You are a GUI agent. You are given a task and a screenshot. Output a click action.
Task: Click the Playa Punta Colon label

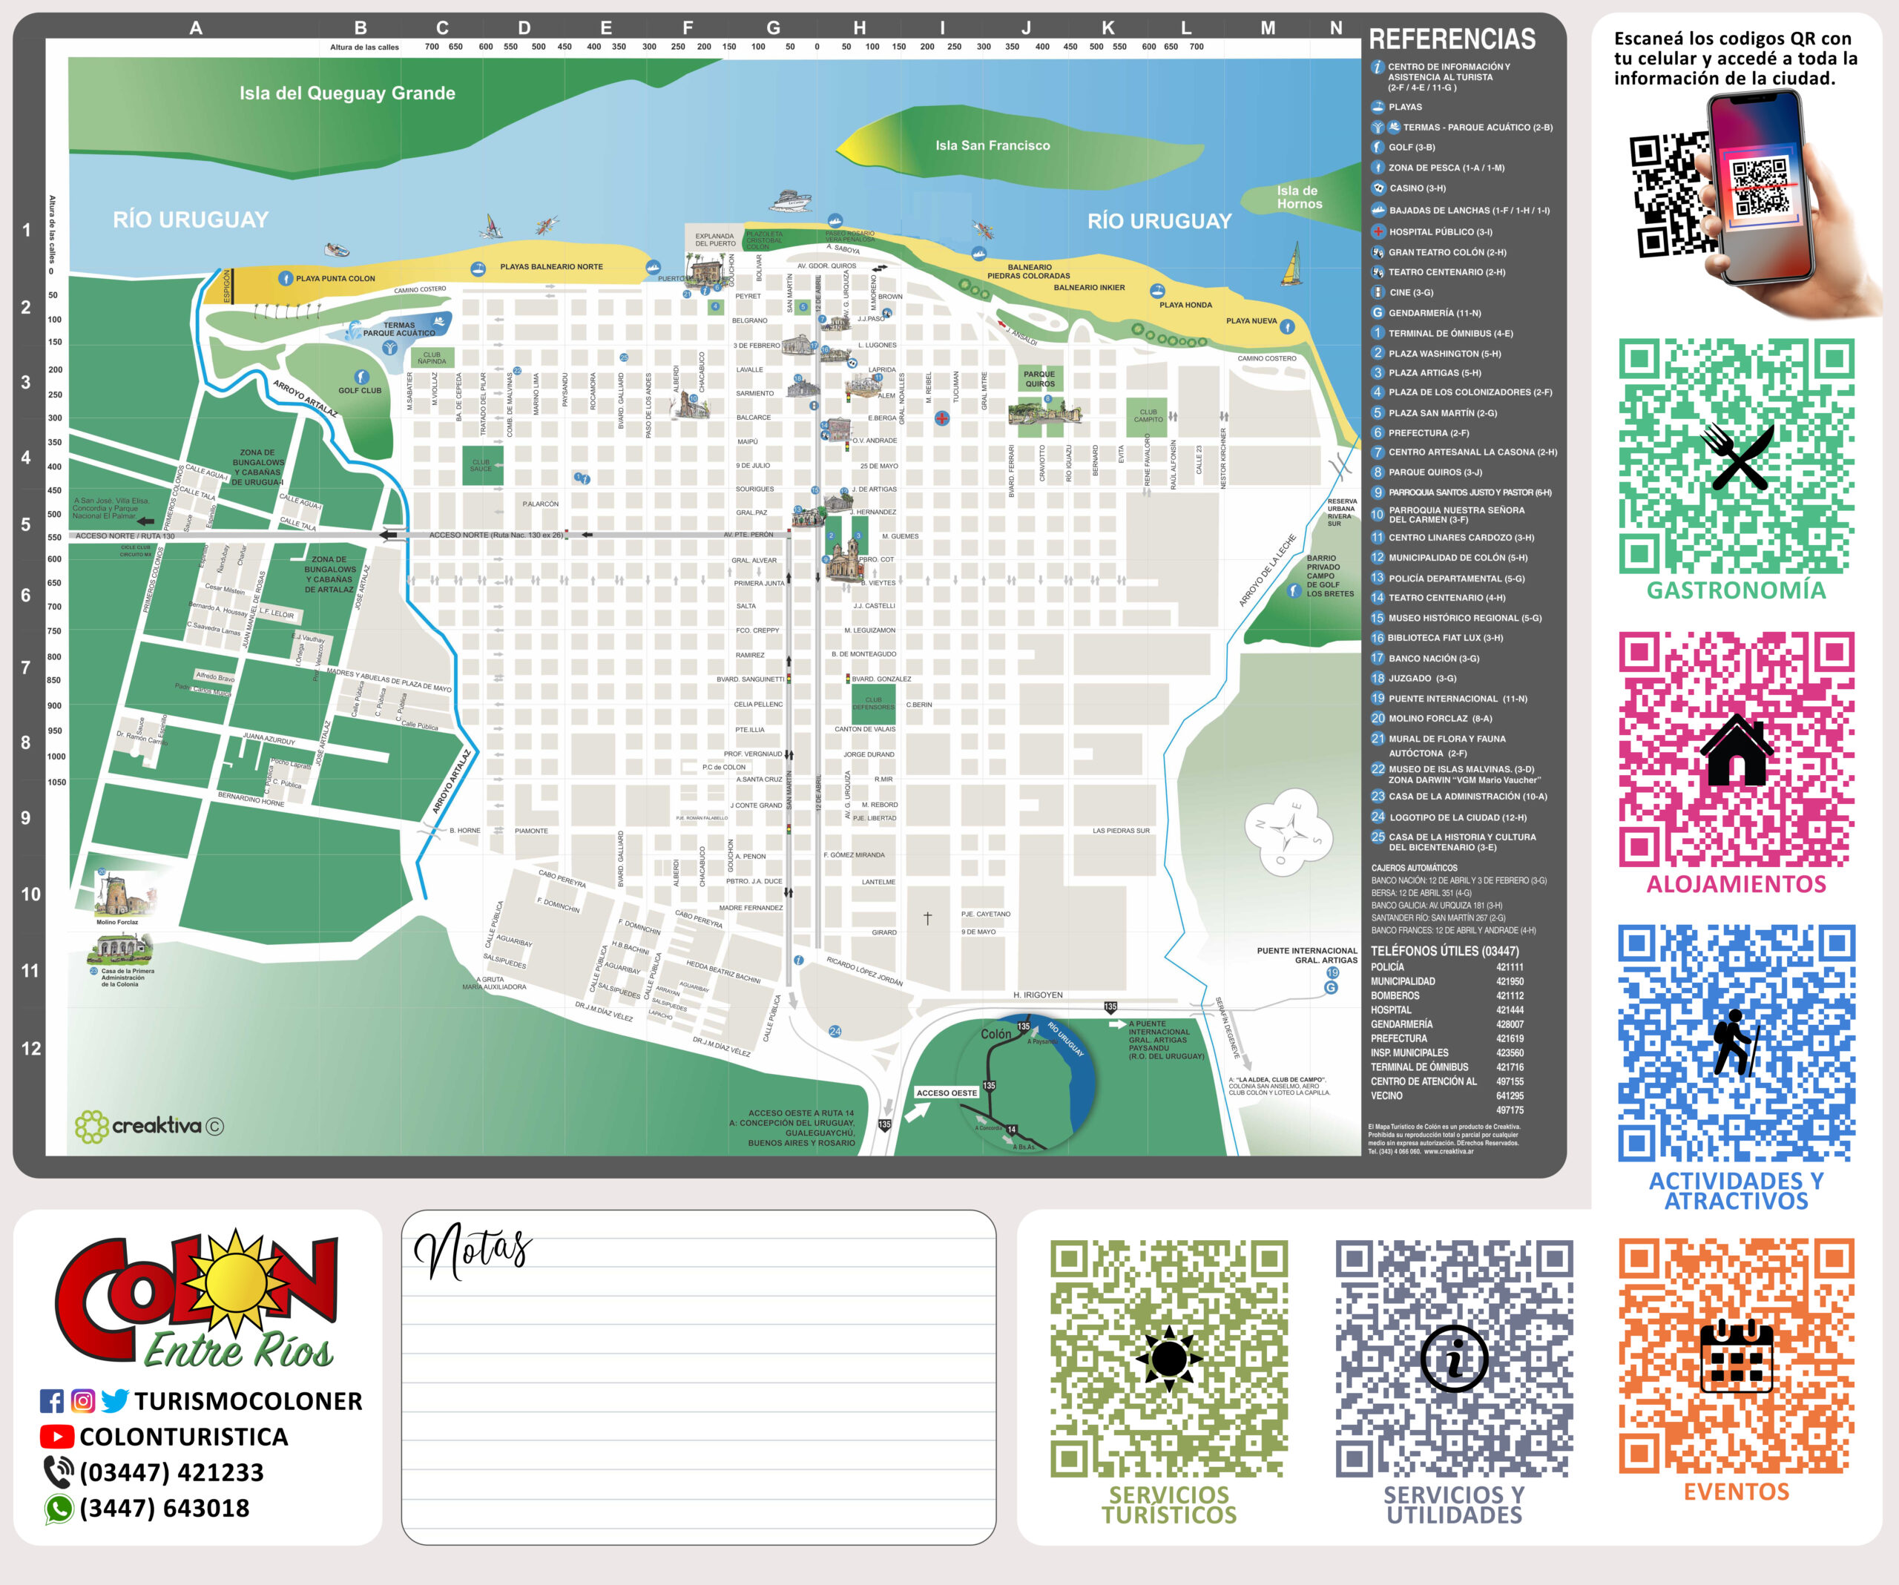point(335,278)
